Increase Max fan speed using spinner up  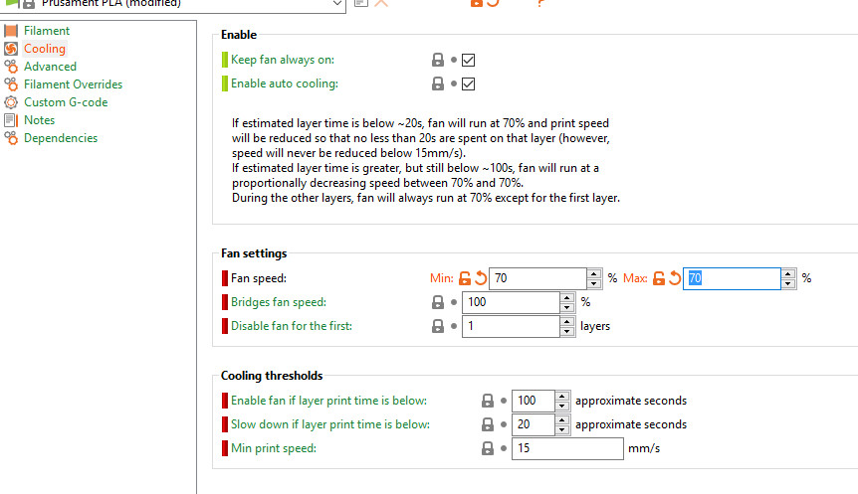pos(788,273)
